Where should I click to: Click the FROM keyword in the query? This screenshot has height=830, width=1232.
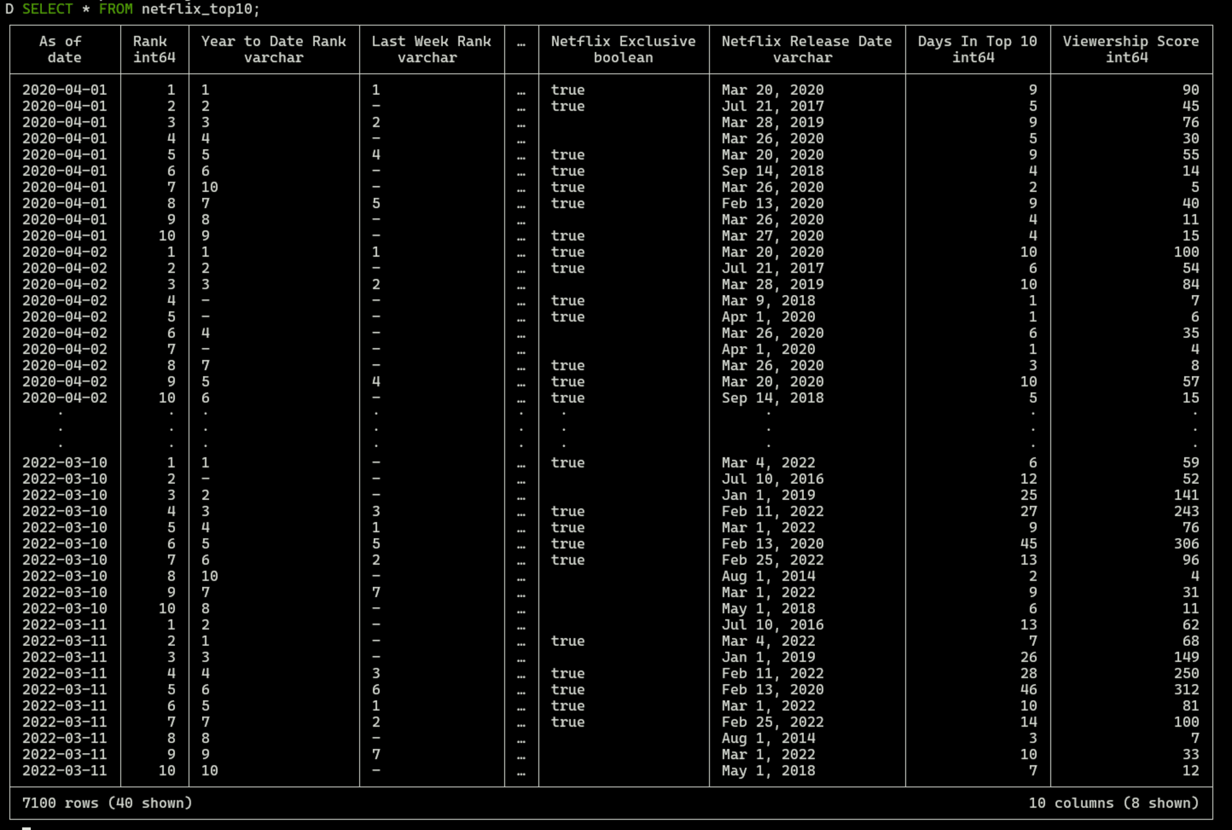[x=116, y=9]
